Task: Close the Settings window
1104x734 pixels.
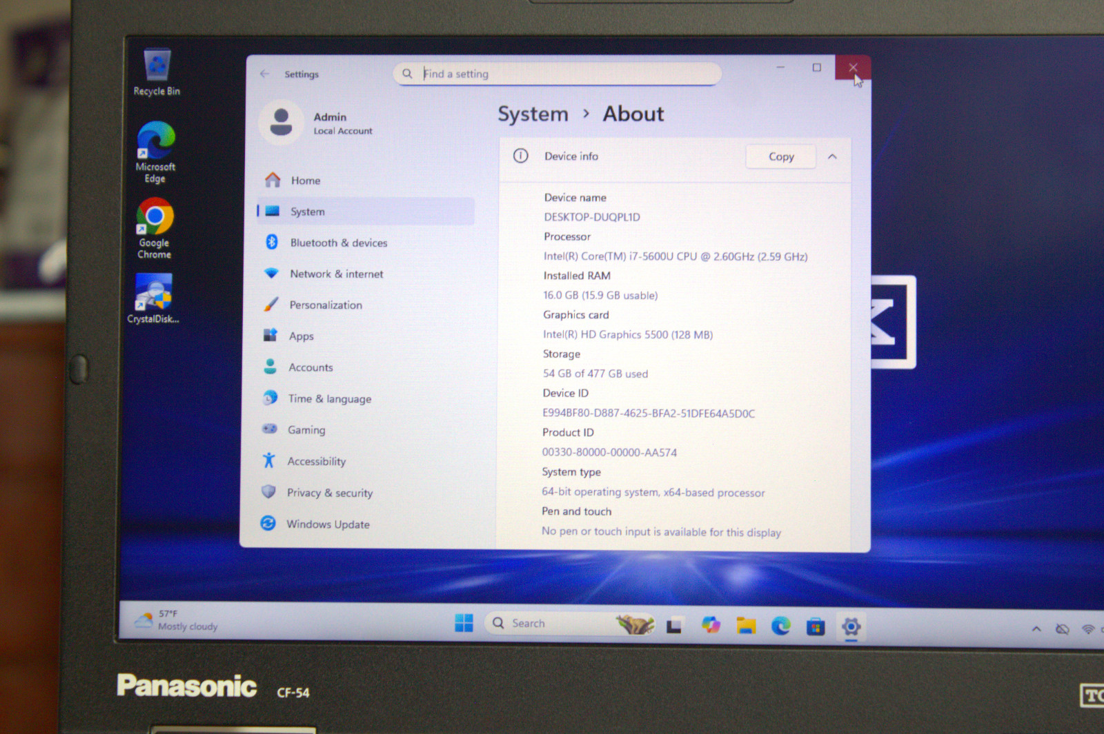Action: point(853,68)
